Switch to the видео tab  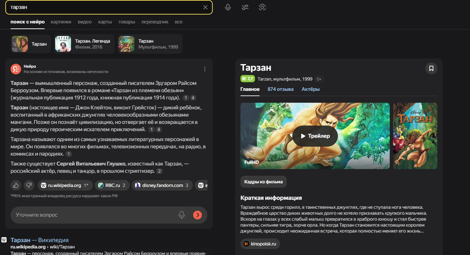click(85, 22)
